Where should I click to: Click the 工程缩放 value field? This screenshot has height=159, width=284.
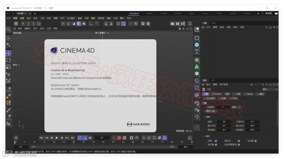pos(223,107)
